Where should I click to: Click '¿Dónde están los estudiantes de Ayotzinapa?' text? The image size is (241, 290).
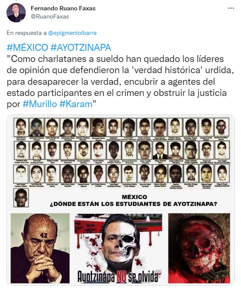pos(133,204)
